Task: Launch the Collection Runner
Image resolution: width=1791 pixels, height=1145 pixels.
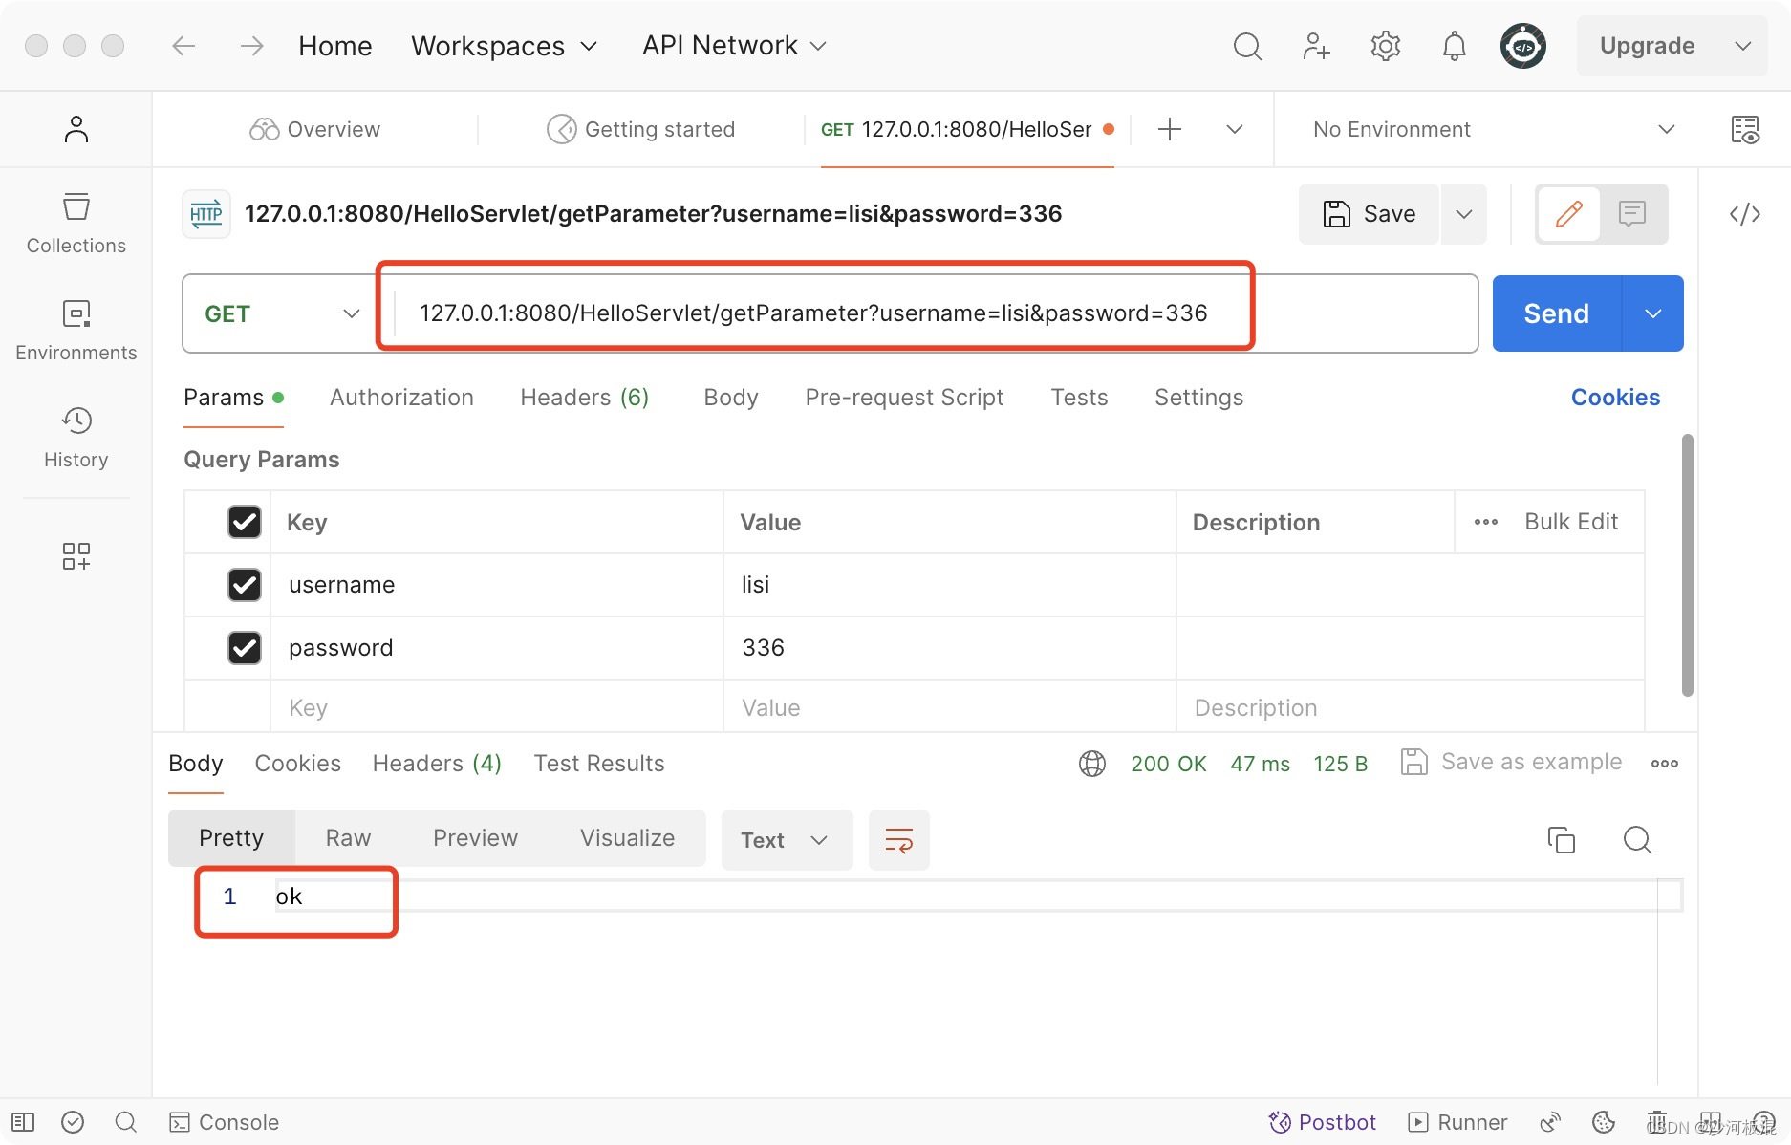Action: click(x=1457, y=1121)
